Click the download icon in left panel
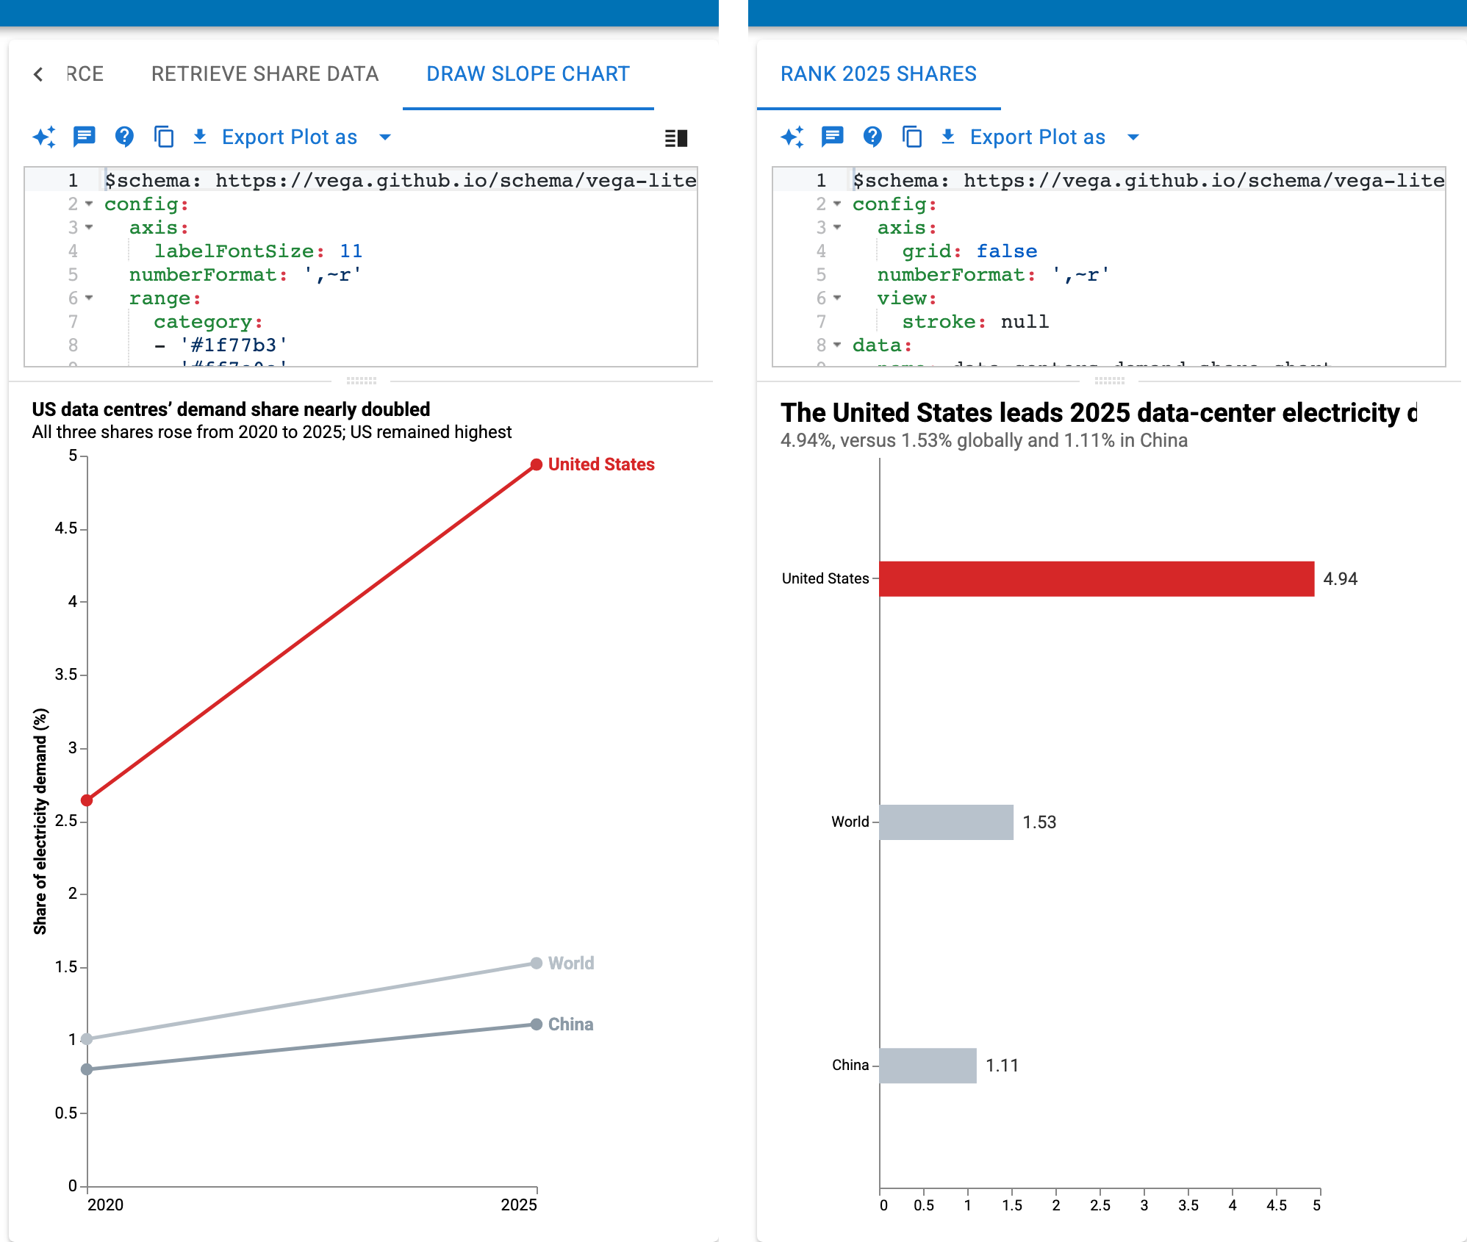The height and width of the screenshot is (1242, 1467). pyautogui.click(x=200, y=137)
